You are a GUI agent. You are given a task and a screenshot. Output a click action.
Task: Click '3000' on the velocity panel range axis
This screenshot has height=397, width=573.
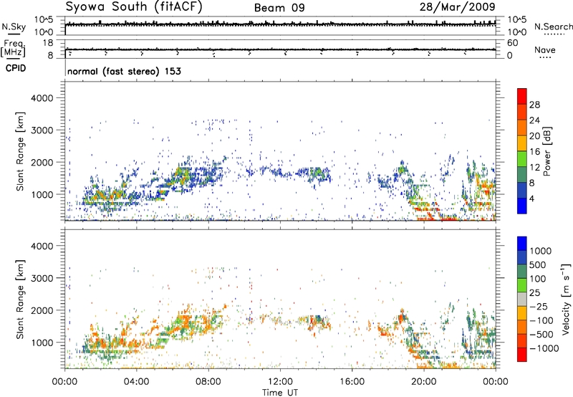42,278
